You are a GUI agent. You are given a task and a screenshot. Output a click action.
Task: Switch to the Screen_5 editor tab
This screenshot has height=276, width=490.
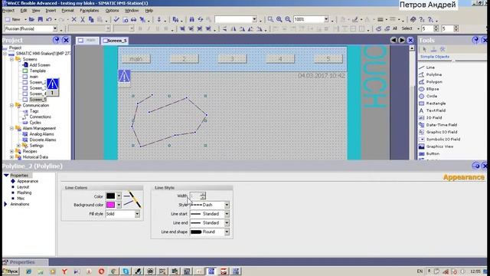pyautogui.click(x=115, y=41)
